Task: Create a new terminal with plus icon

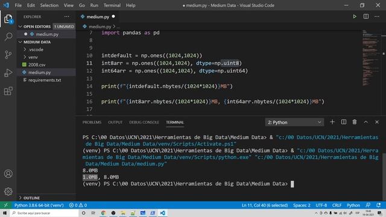Action: pyautogui.click(x=332, y=122)
